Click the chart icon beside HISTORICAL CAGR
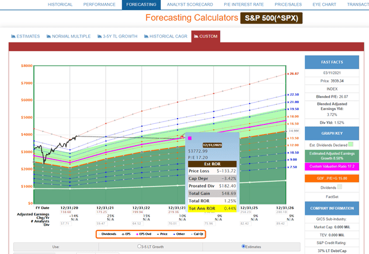Viewport: 369px width, 254px height. (146, 36)
